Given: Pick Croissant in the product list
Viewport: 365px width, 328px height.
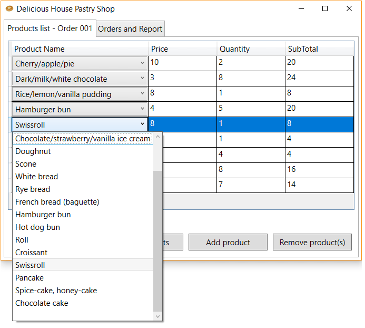Looking at the screenshot, I should tap(32, 253).
